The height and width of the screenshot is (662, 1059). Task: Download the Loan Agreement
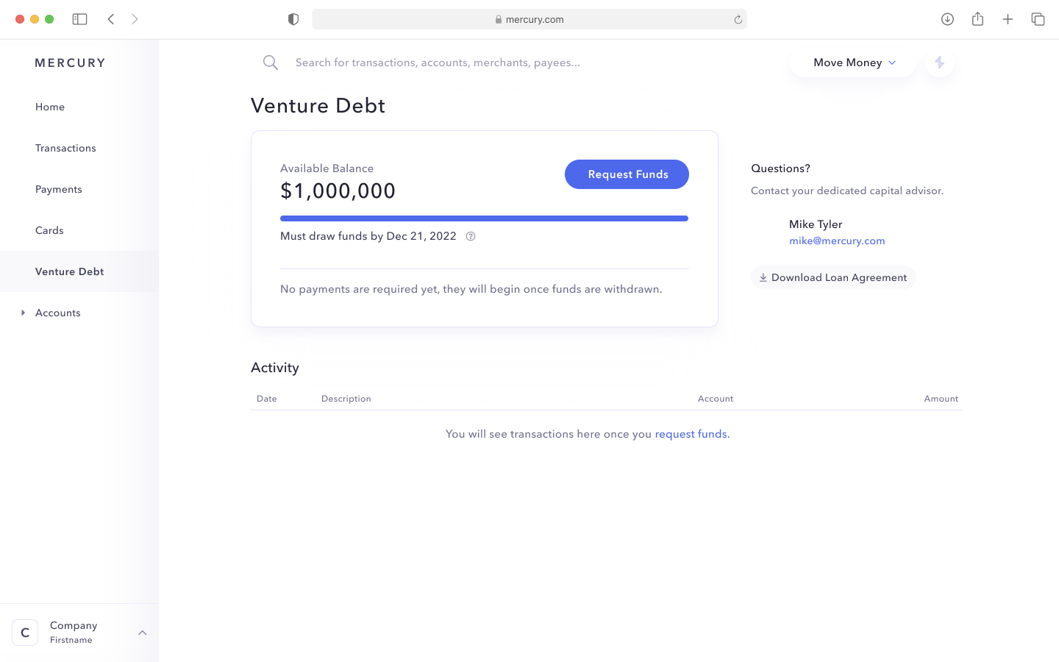(x=833, y=277)
